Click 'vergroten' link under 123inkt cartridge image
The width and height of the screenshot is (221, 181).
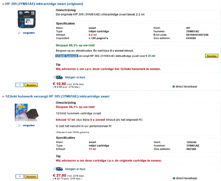[28, 125]
